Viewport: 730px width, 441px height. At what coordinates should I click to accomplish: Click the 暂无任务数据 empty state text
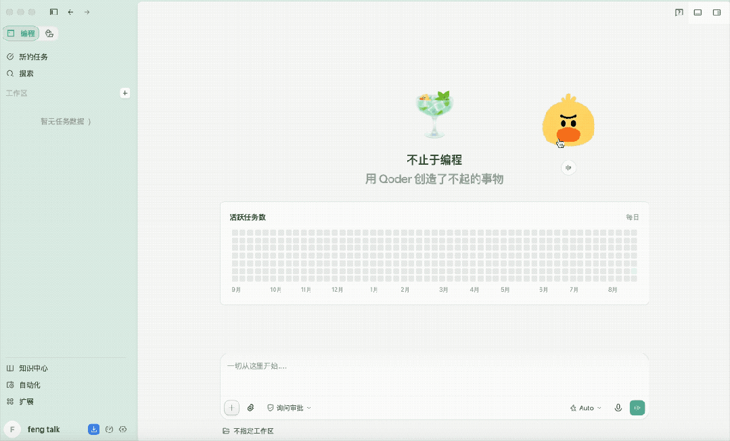point(66,122)
